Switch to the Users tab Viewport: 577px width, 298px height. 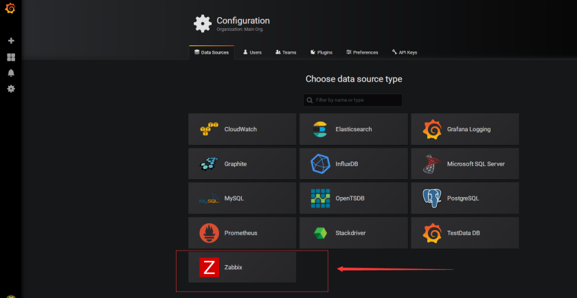pyautogui.click(x=253, y=52)
